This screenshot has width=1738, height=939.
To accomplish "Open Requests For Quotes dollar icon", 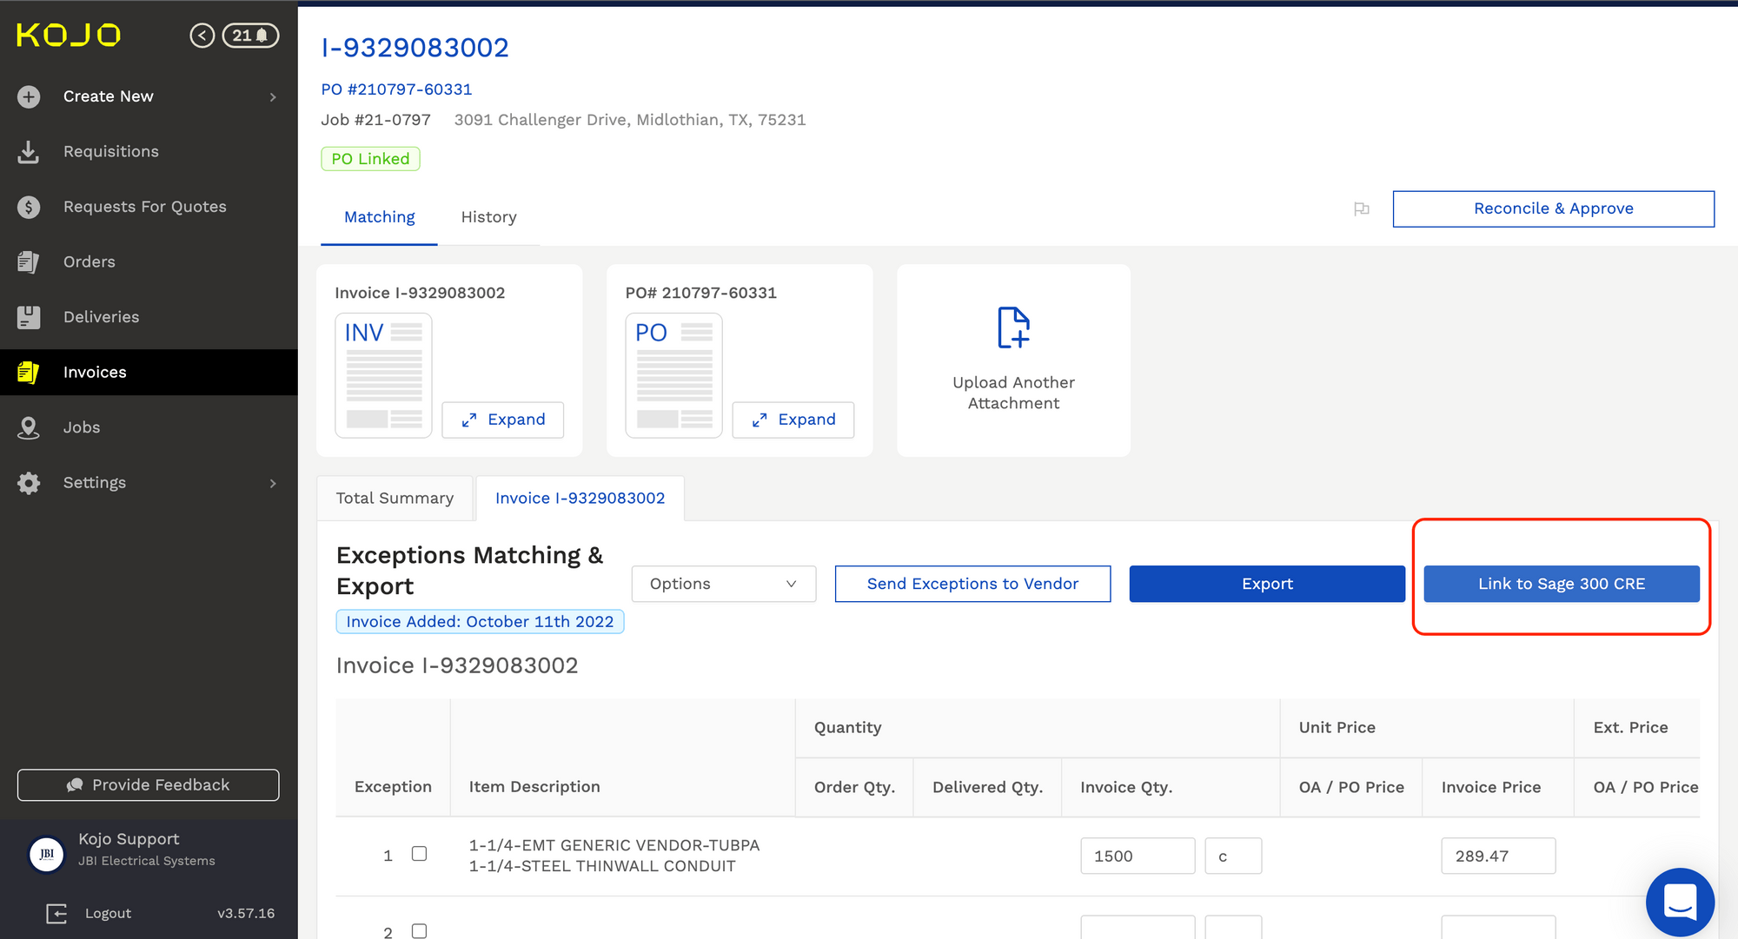I will [x=29, y=206].
